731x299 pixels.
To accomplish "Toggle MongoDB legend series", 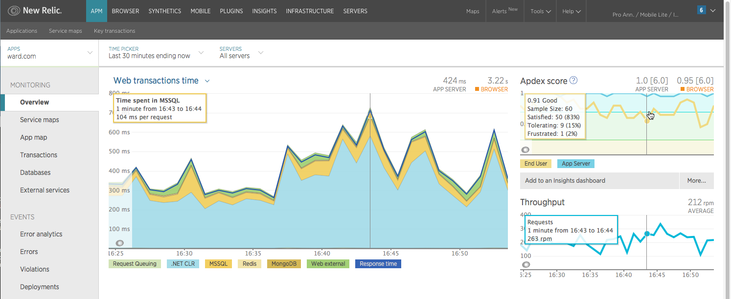I will tap(284, 264).
